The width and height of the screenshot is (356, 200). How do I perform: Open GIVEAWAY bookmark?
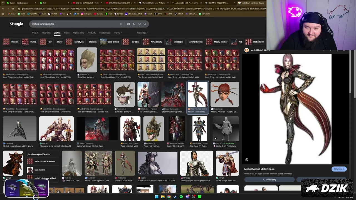click(204, 14)
